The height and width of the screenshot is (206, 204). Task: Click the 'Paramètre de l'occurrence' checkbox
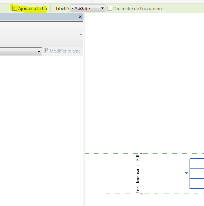tap(110, 8)
